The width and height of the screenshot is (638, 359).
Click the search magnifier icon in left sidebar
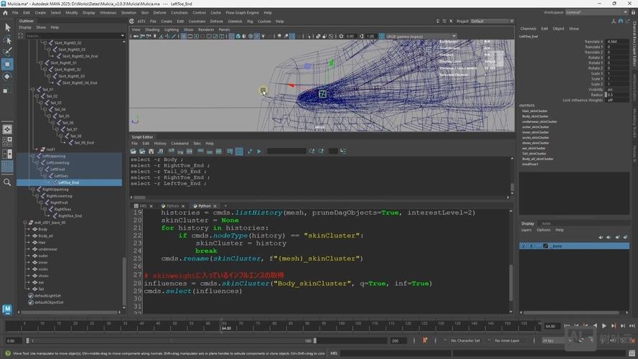[x=7, y=182]
